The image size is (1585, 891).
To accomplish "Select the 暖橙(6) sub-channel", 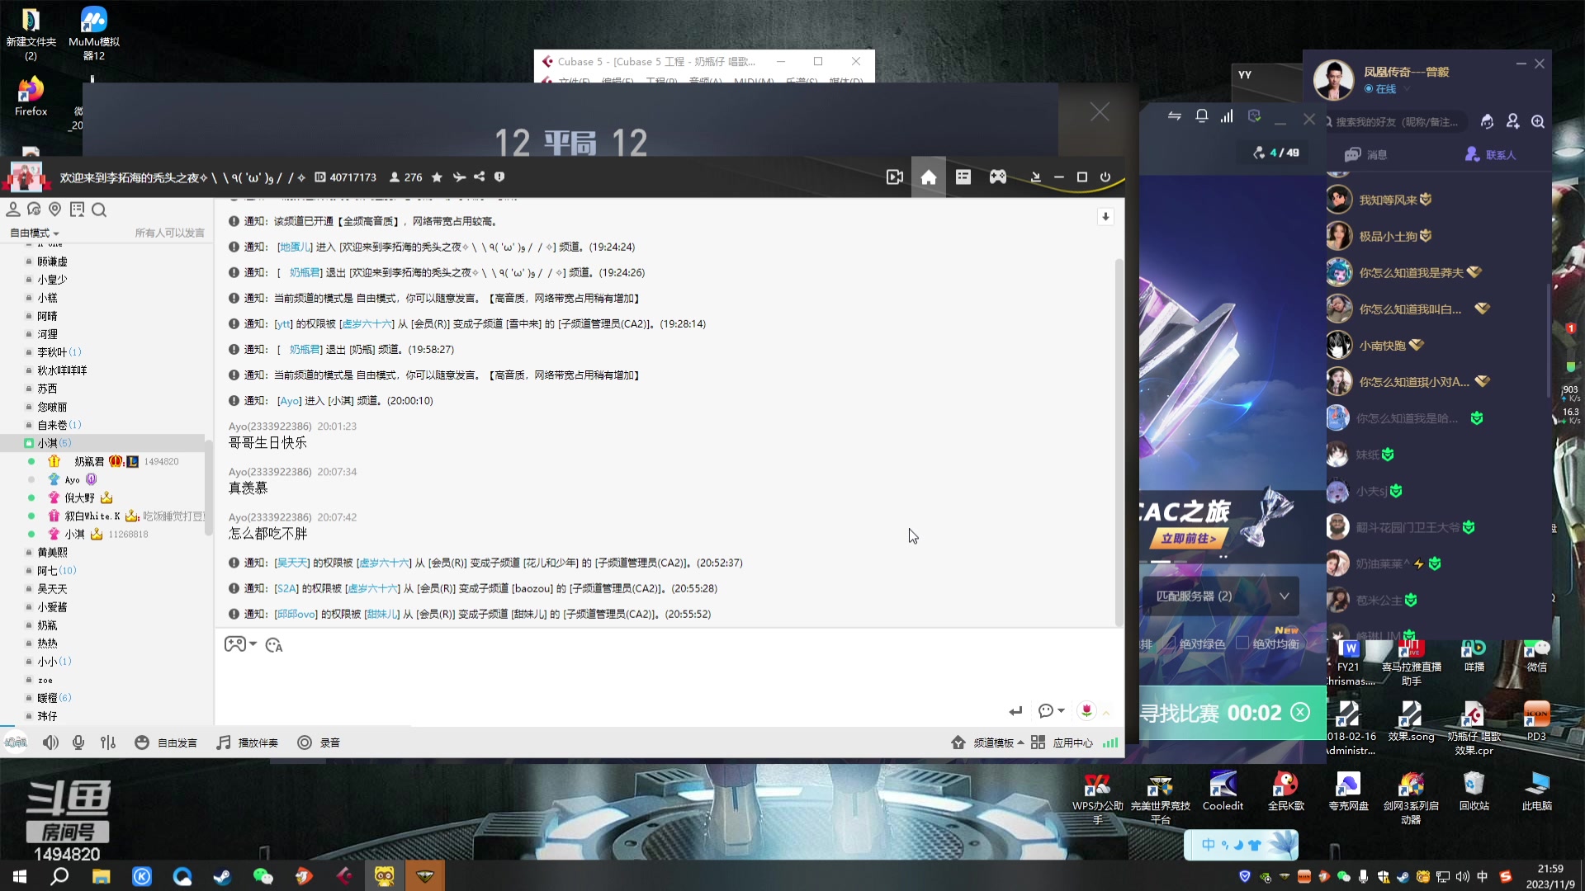I will 54,698.
